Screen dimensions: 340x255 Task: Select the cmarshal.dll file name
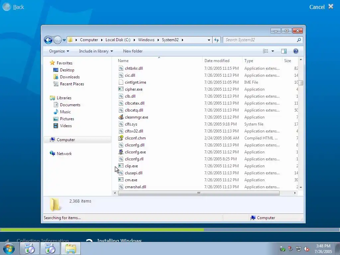click(135, 187)
